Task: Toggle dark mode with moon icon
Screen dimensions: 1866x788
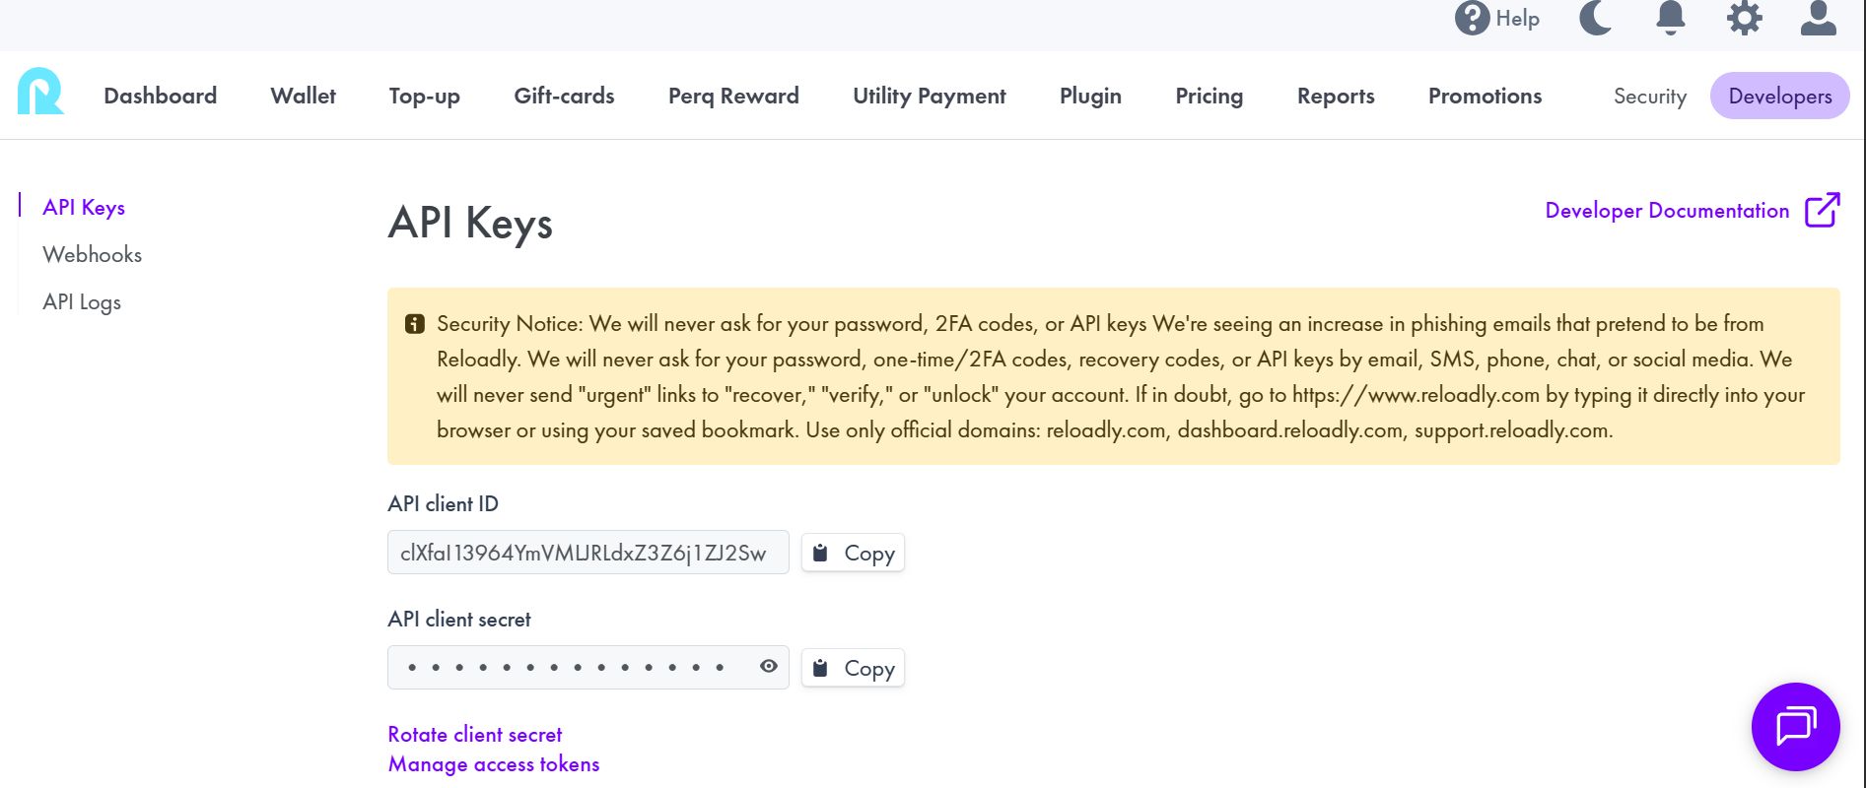Action: coord(1595,19)
